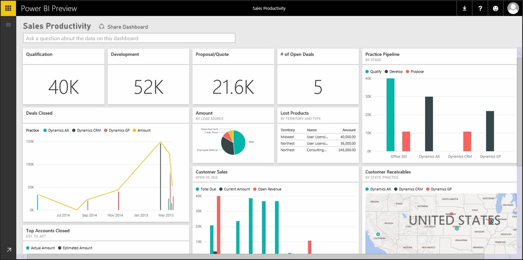
Task: Click the Territory column header
Action: click(288, 130)
